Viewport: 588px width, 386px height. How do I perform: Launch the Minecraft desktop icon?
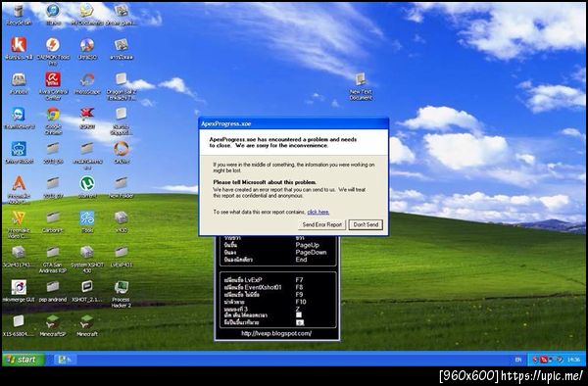[87, 325]
